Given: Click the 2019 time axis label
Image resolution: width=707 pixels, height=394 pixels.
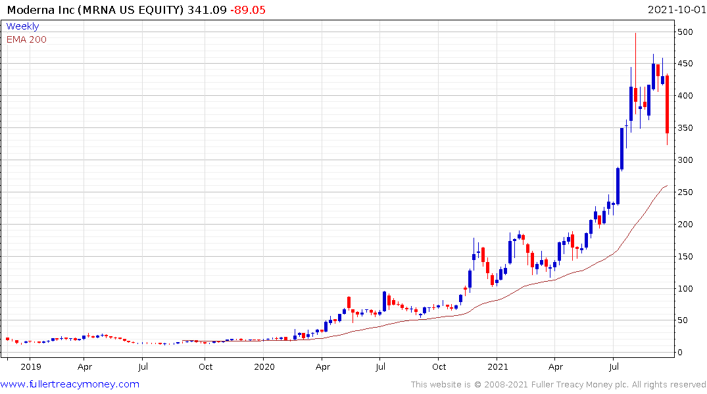Looking at the screenshot, I should 31,366.
